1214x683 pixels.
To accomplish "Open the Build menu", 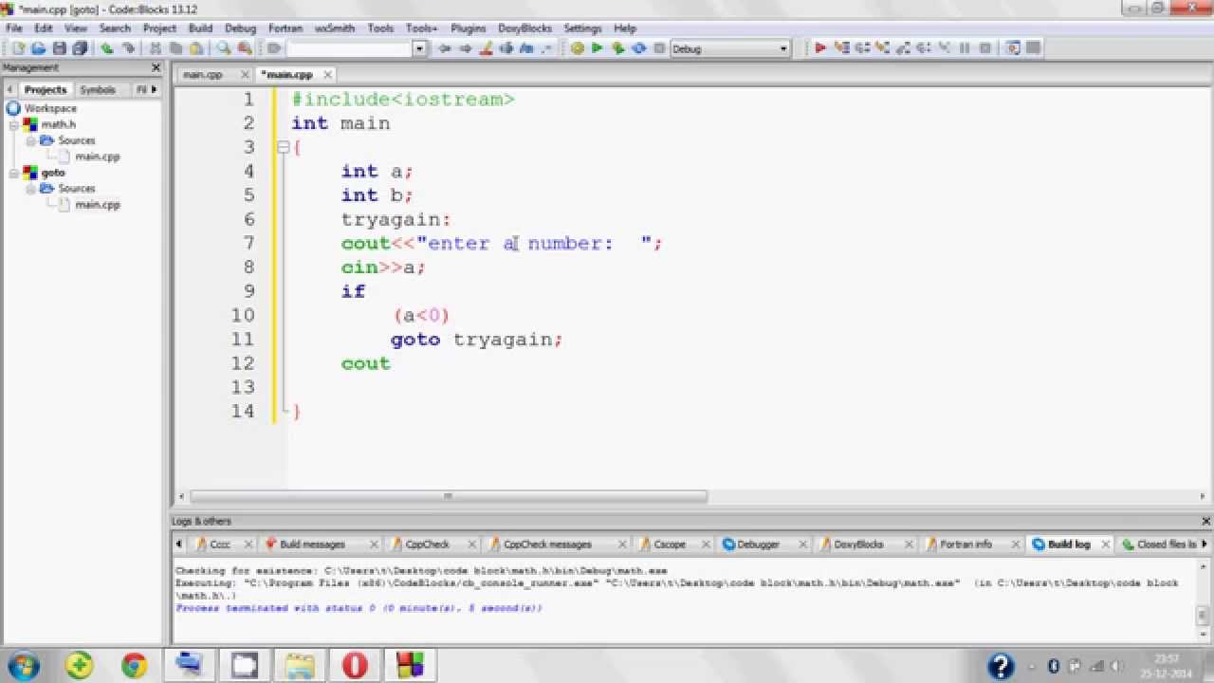I will [200, 28].
